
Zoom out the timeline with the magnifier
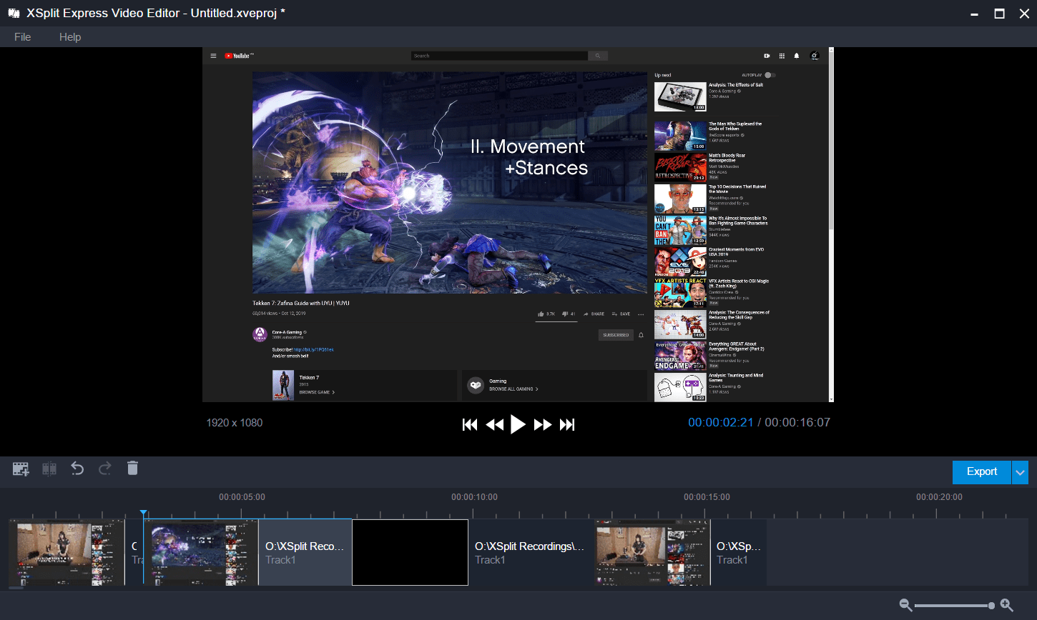tap(905, 604)
